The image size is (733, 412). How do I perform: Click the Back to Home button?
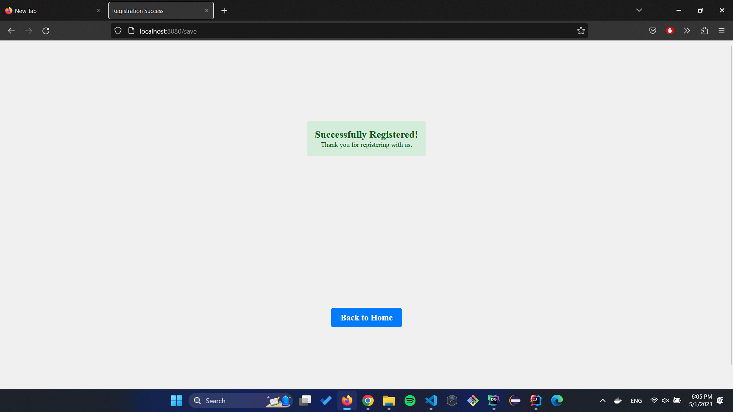[366, 317]
